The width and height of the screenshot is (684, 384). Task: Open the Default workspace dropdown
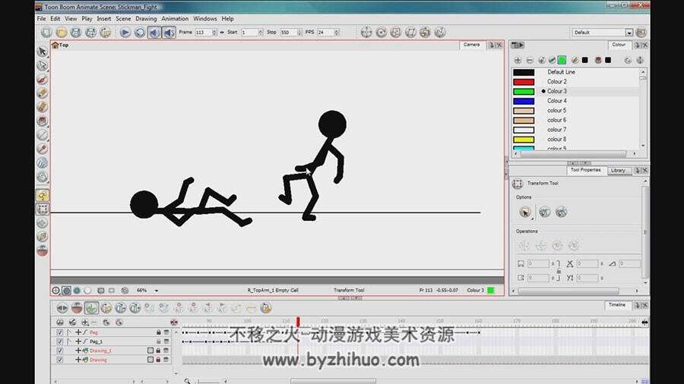click(x=629, y=33)
